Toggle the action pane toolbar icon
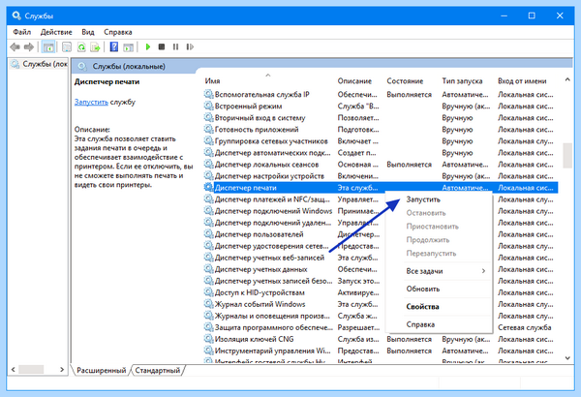This screenshot has height=397, width=581. tap(128, 47)
